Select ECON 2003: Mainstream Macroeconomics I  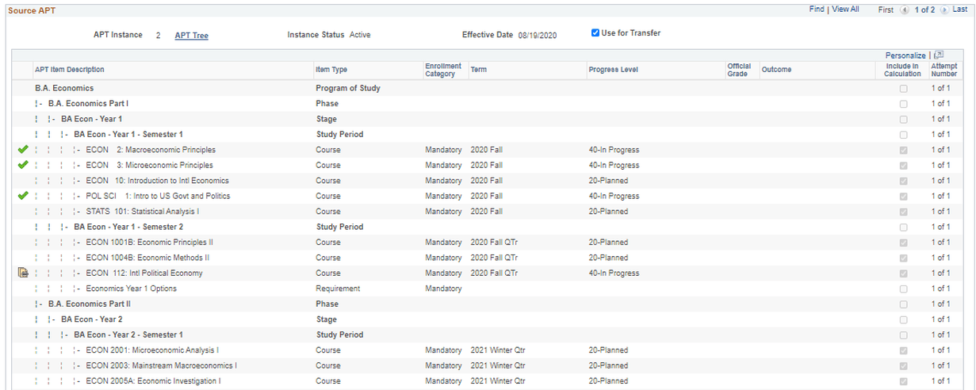pos(161,365)
